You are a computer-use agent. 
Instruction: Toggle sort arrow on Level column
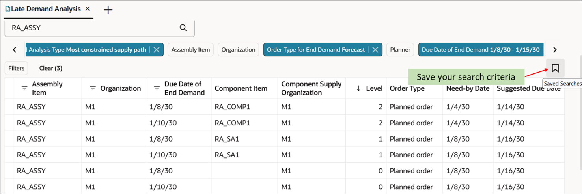pyautogui.click(x=358, y=88)
